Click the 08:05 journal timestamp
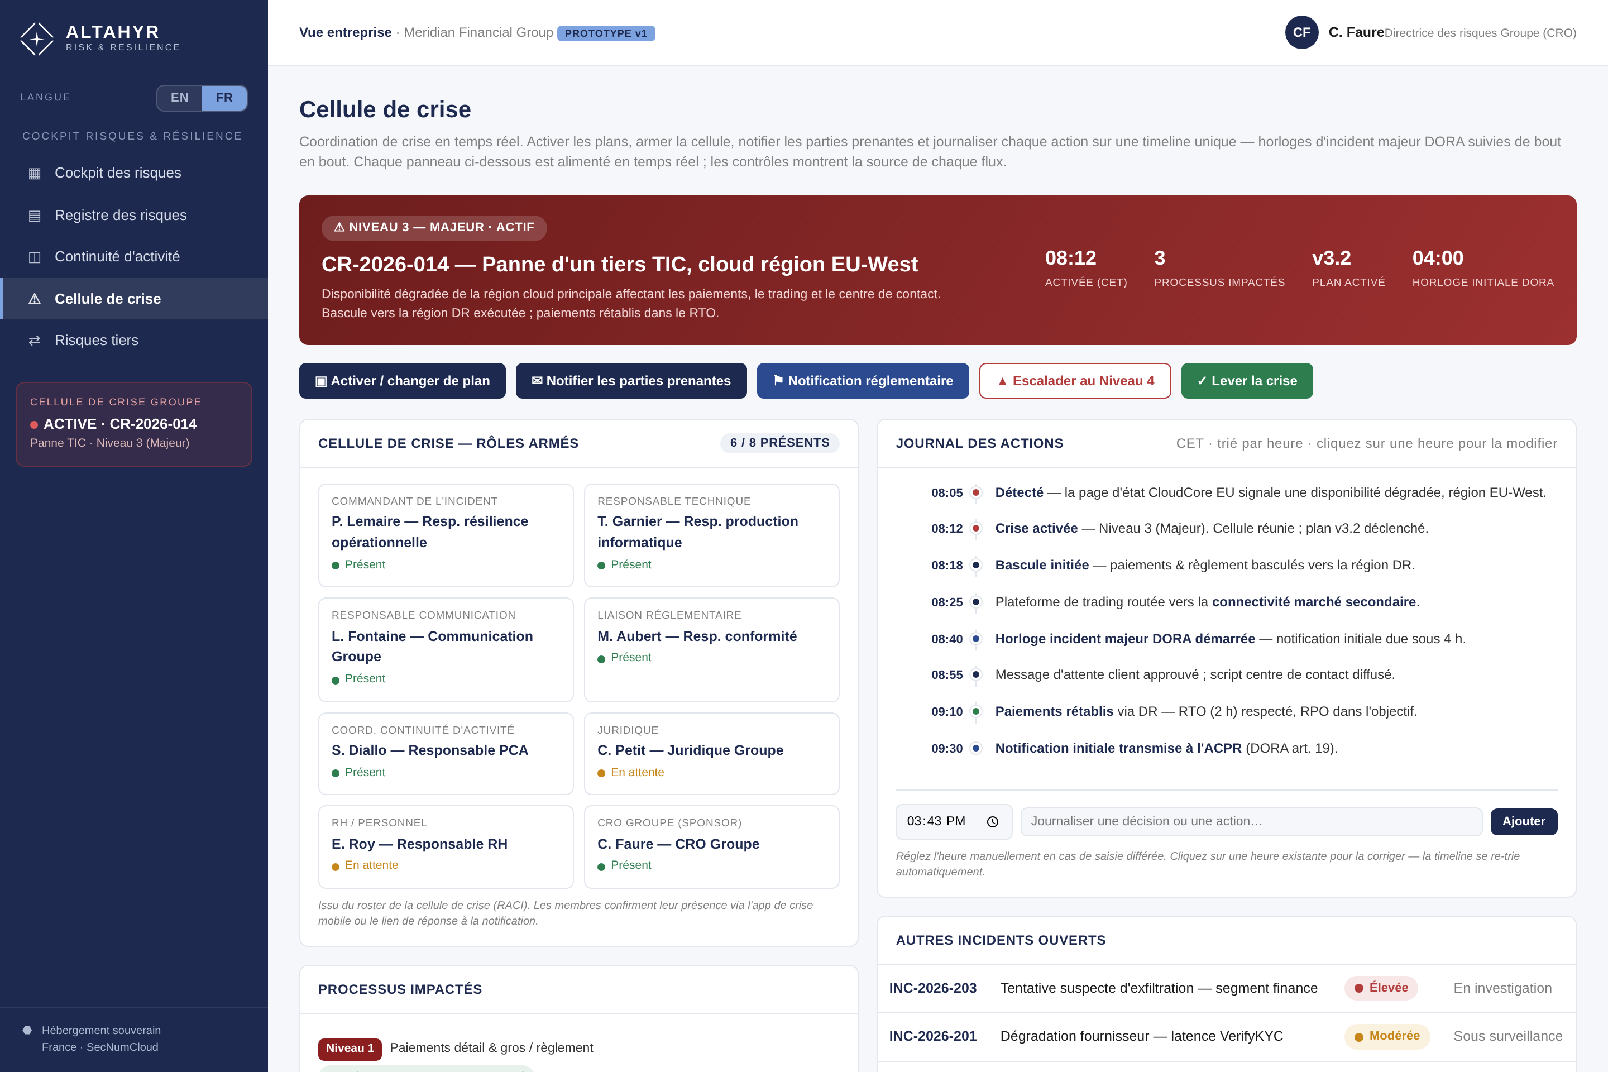This screenshot has width=1608, height=1072. [x=946, y=493]
